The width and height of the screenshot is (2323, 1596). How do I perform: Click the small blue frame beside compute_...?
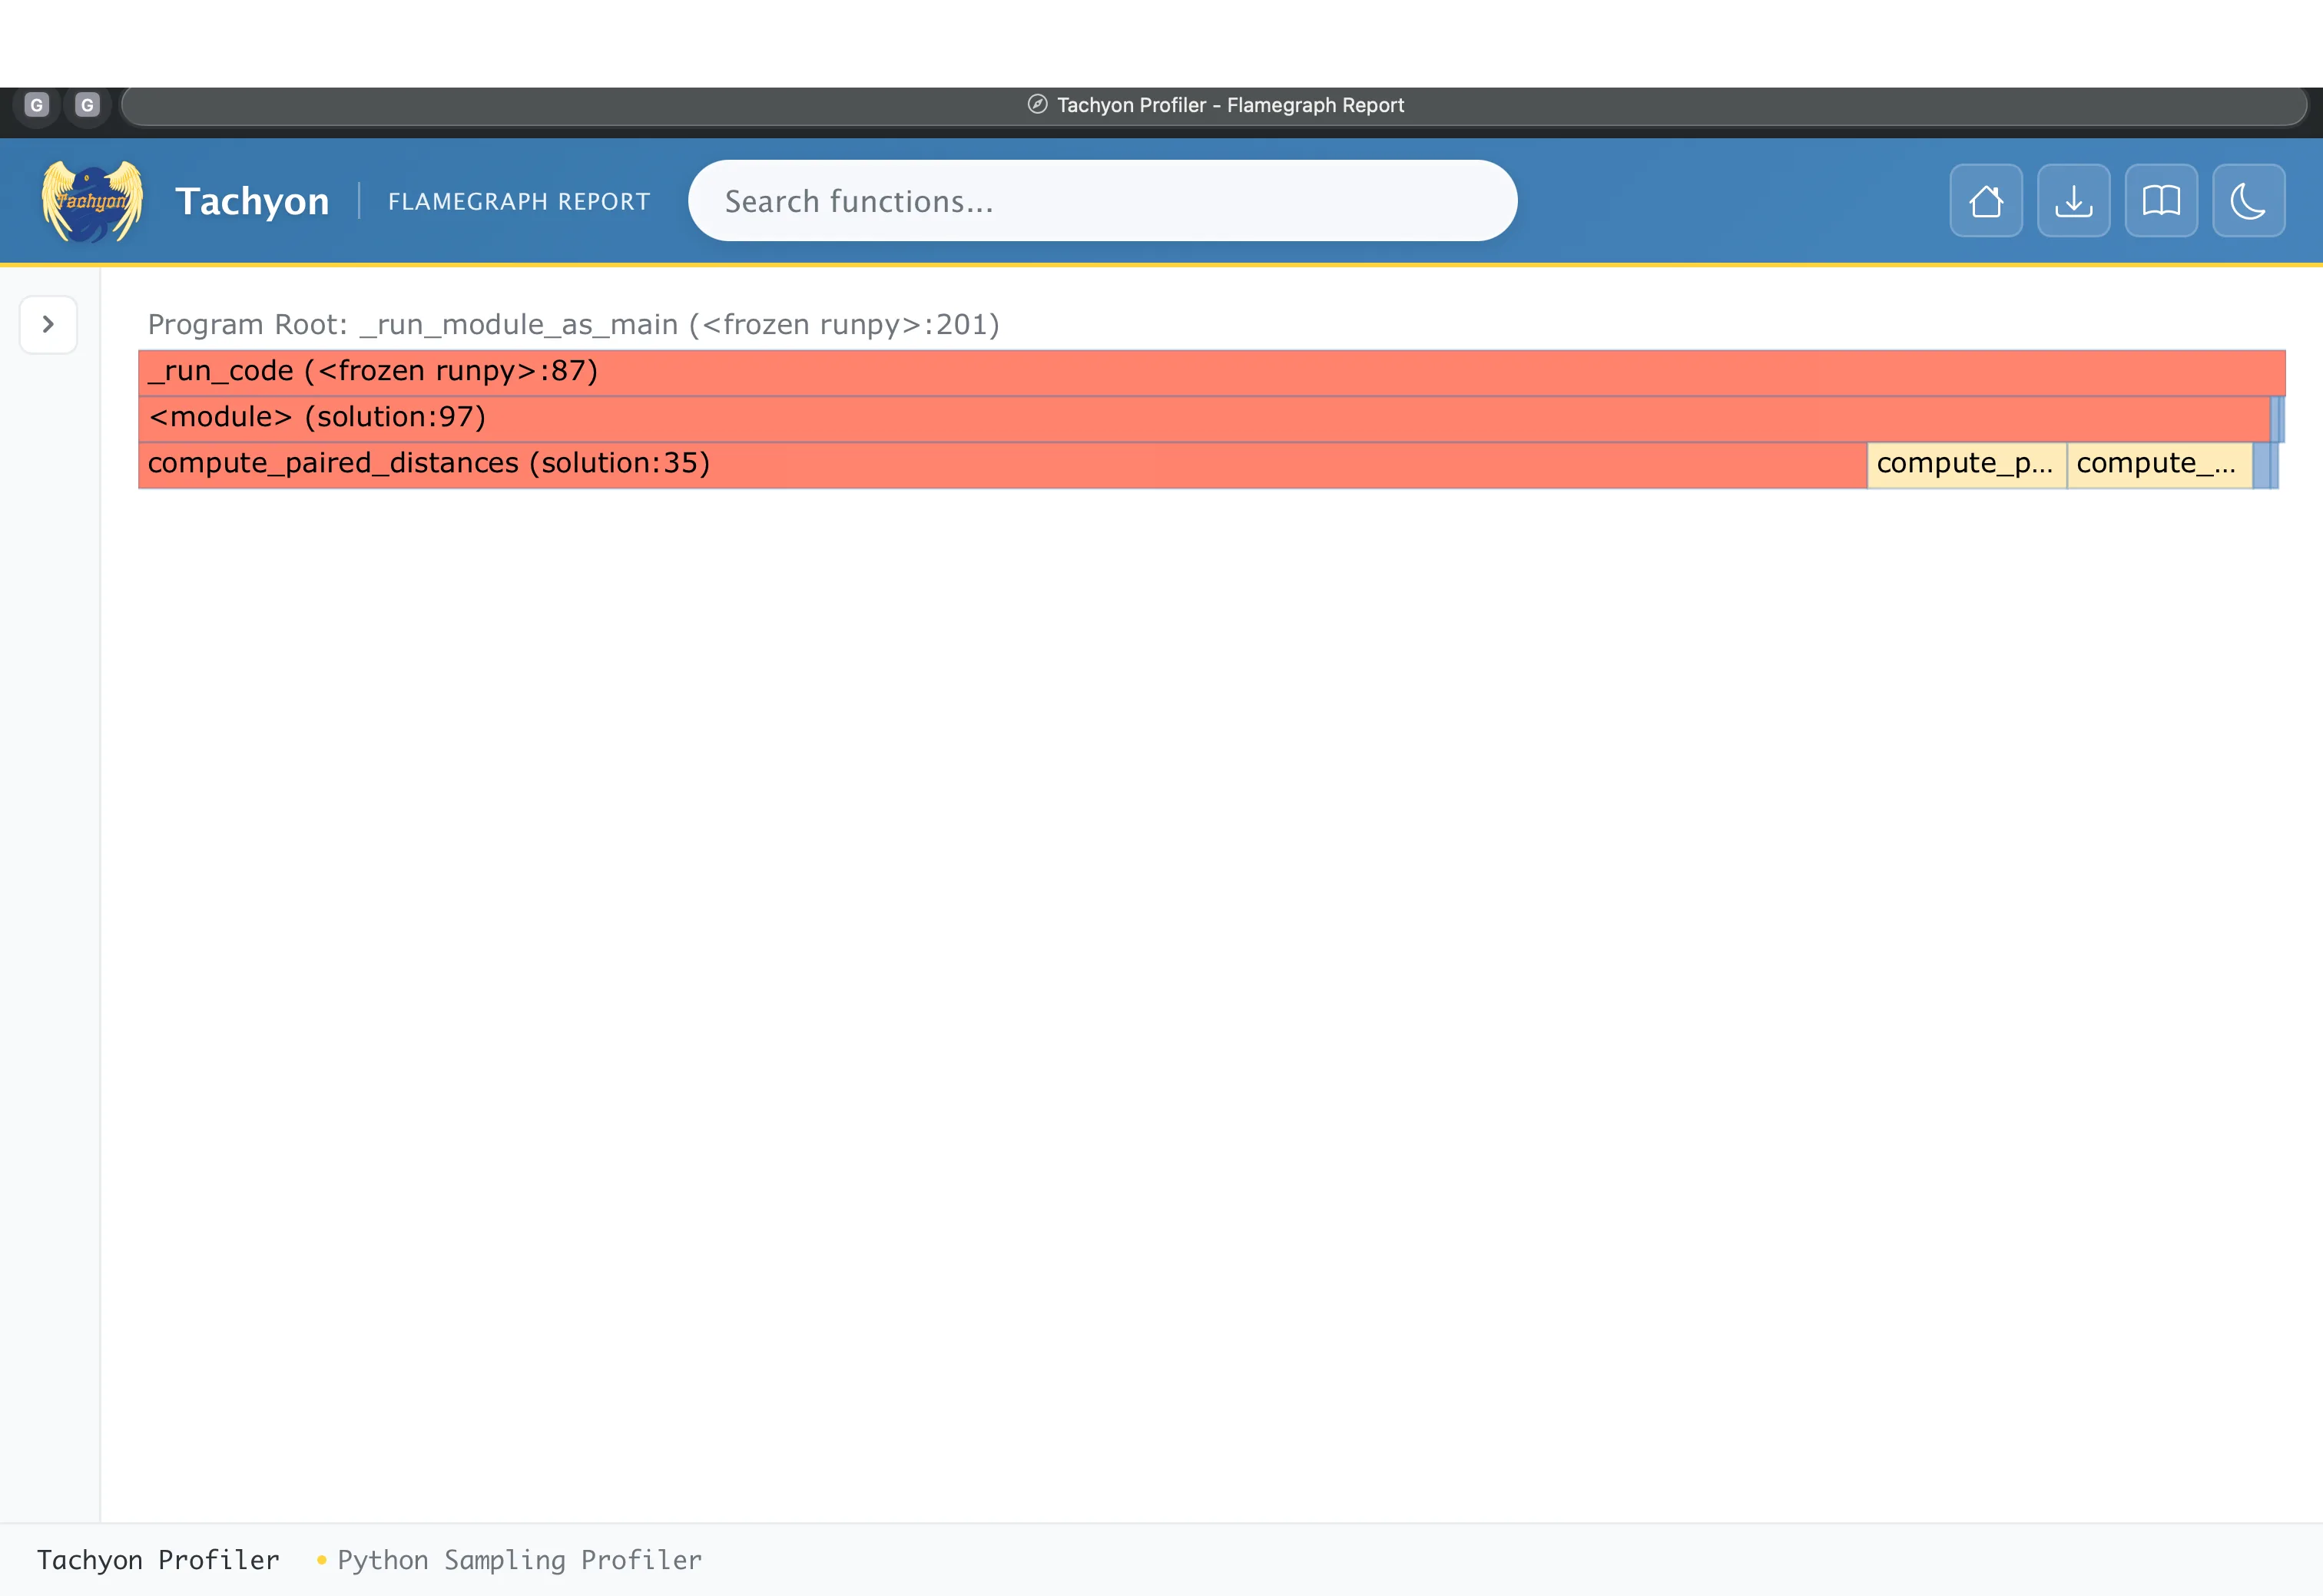2261,464
